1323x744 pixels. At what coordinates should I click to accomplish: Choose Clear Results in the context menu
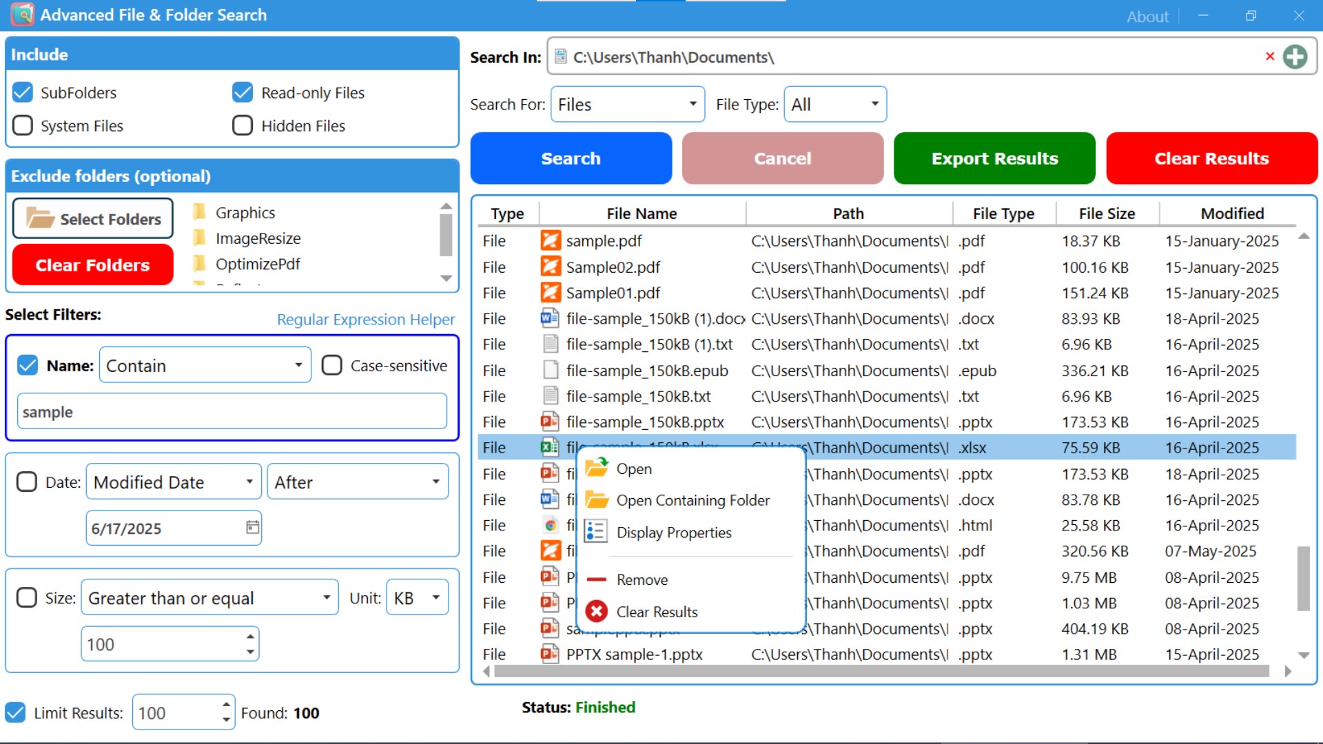pos(691,612)
